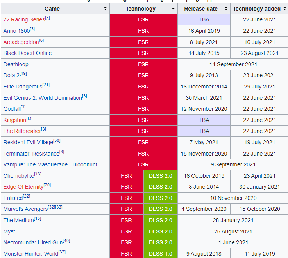Select TBA release cell for Kingshunt
The image size is (288, 258).
pyautogui.click(x=204, y=120)
